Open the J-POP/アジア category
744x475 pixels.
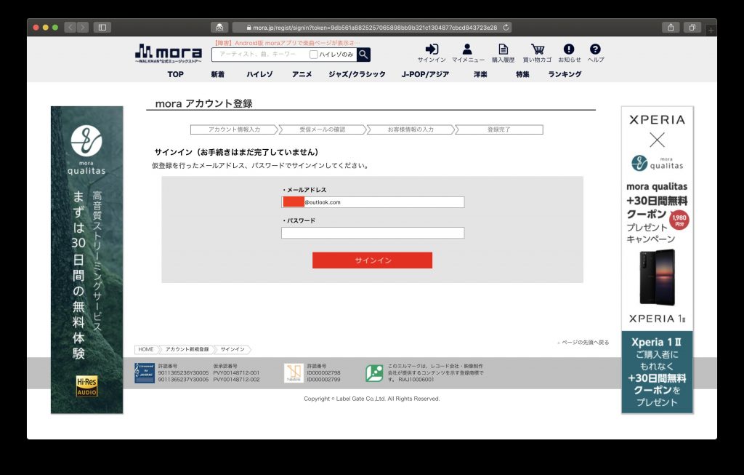coord(425,74)
